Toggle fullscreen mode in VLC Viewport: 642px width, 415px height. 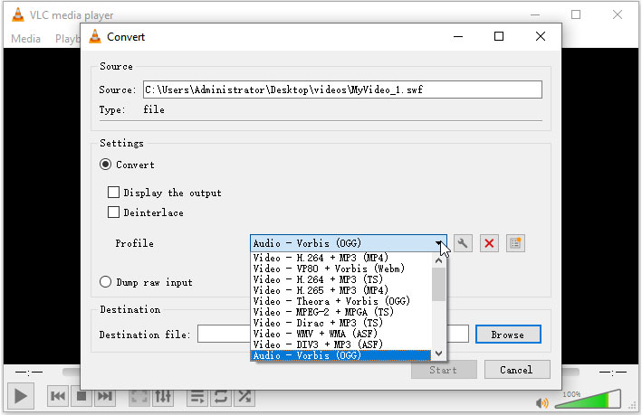click(x=139, y=397)
